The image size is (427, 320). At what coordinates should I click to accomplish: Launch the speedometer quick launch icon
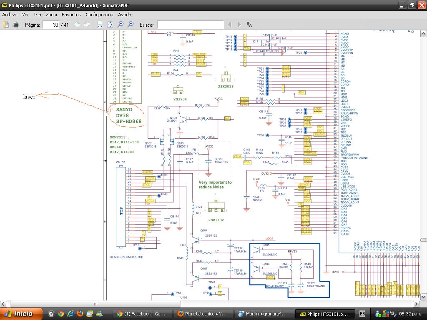(x=51, y=314)
